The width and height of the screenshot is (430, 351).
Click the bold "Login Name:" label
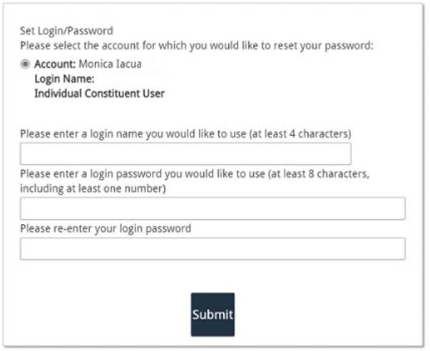[x=65, y=78]
